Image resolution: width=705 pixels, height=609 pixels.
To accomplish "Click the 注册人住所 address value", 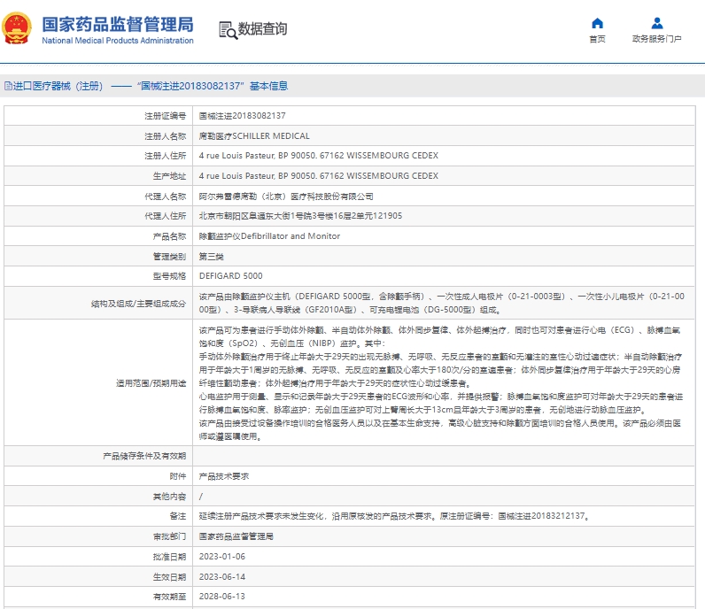I will click(319, 156).
